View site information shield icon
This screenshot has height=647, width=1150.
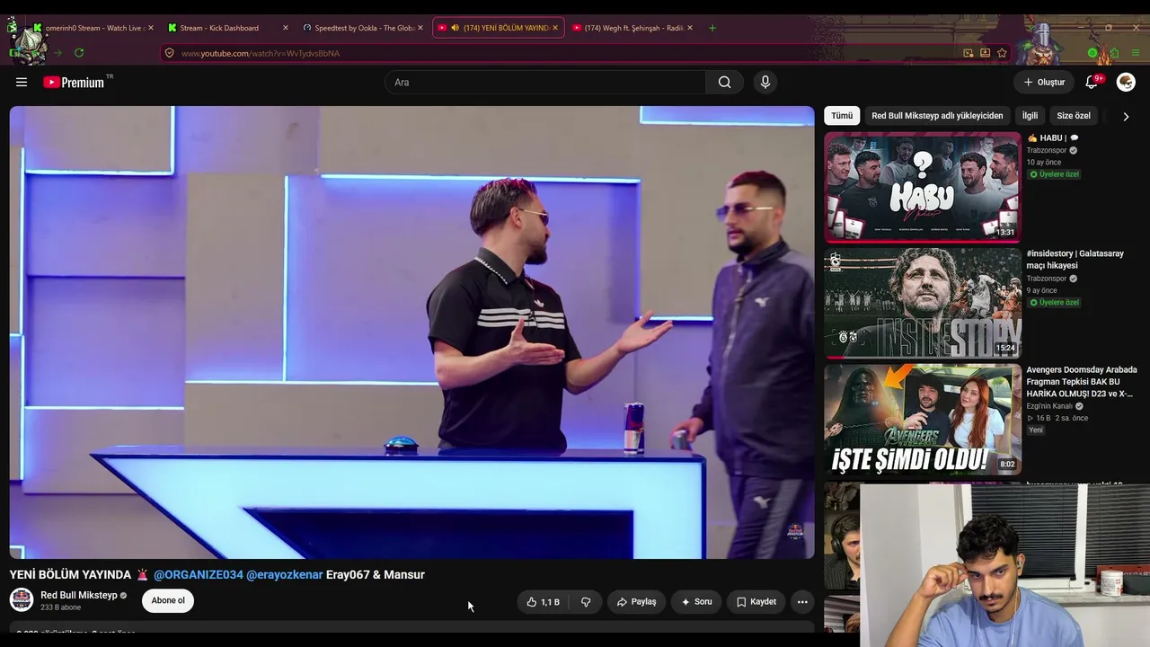169,53
